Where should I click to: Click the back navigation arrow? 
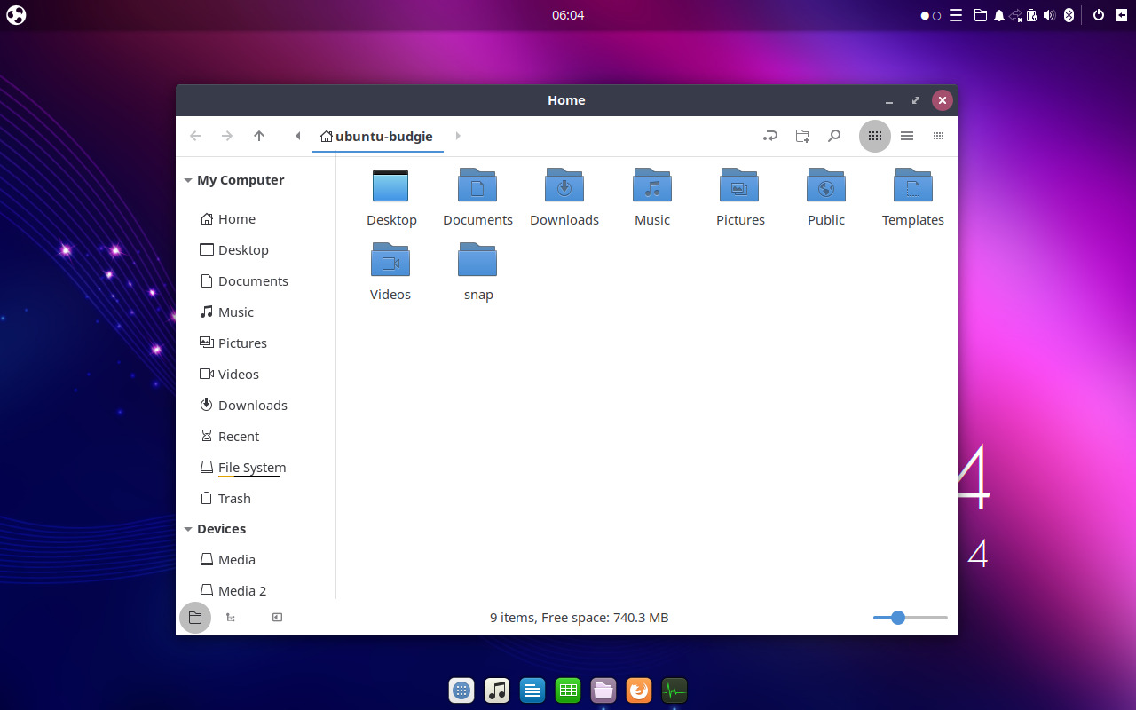195,136
